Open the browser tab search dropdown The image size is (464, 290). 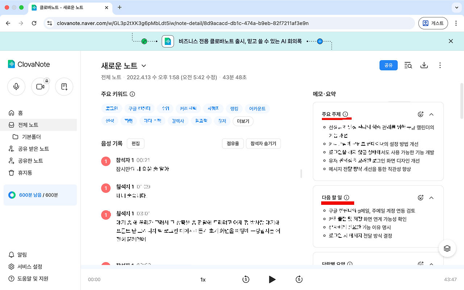click(x=456, y=7)
